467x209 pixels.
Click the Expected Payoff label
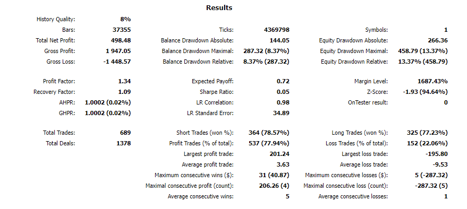click(213, 81)
